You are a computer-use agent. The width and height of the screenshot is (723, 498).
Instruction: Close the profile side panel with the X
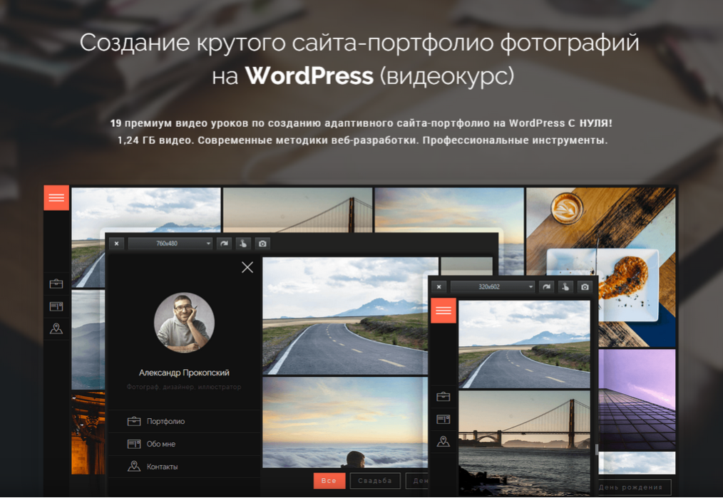(247, 267)
